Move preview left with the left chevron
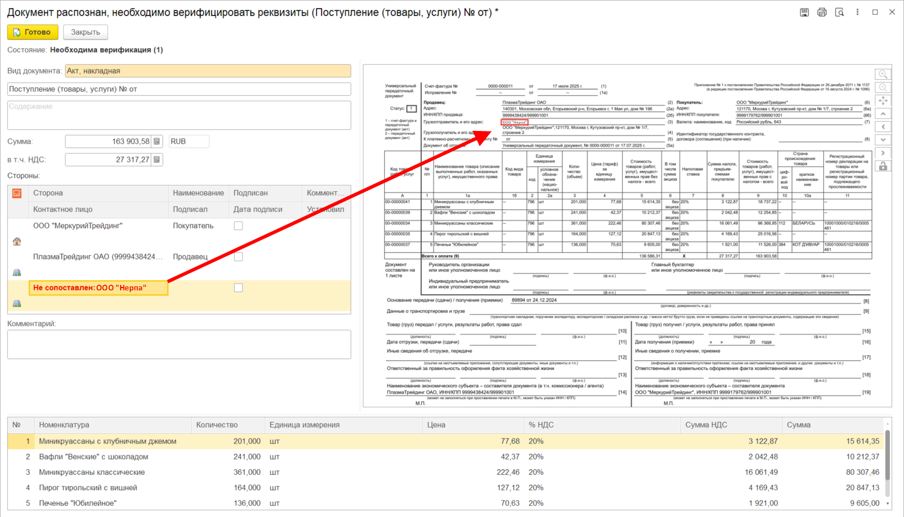The height and width of the screenshot is (517, 904). tap(883, 127)
